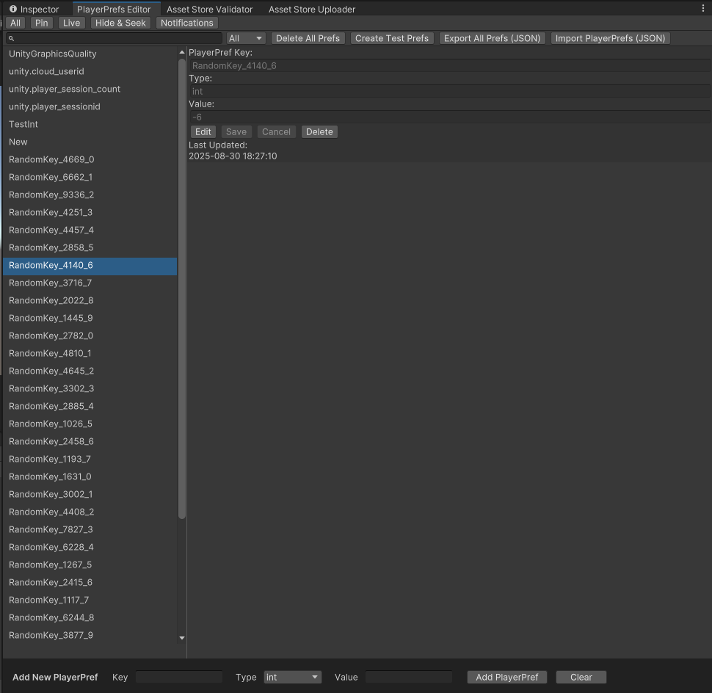Switch to the Asset Store Validator tab
Image resolution: width=712 pixels, height=693 pixels.
click(x=209, y=9)
